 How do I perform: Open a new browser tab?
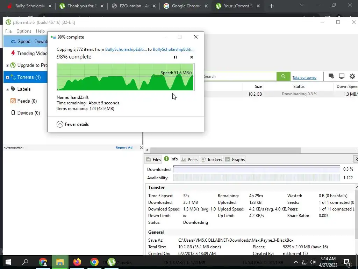(271, 6)
